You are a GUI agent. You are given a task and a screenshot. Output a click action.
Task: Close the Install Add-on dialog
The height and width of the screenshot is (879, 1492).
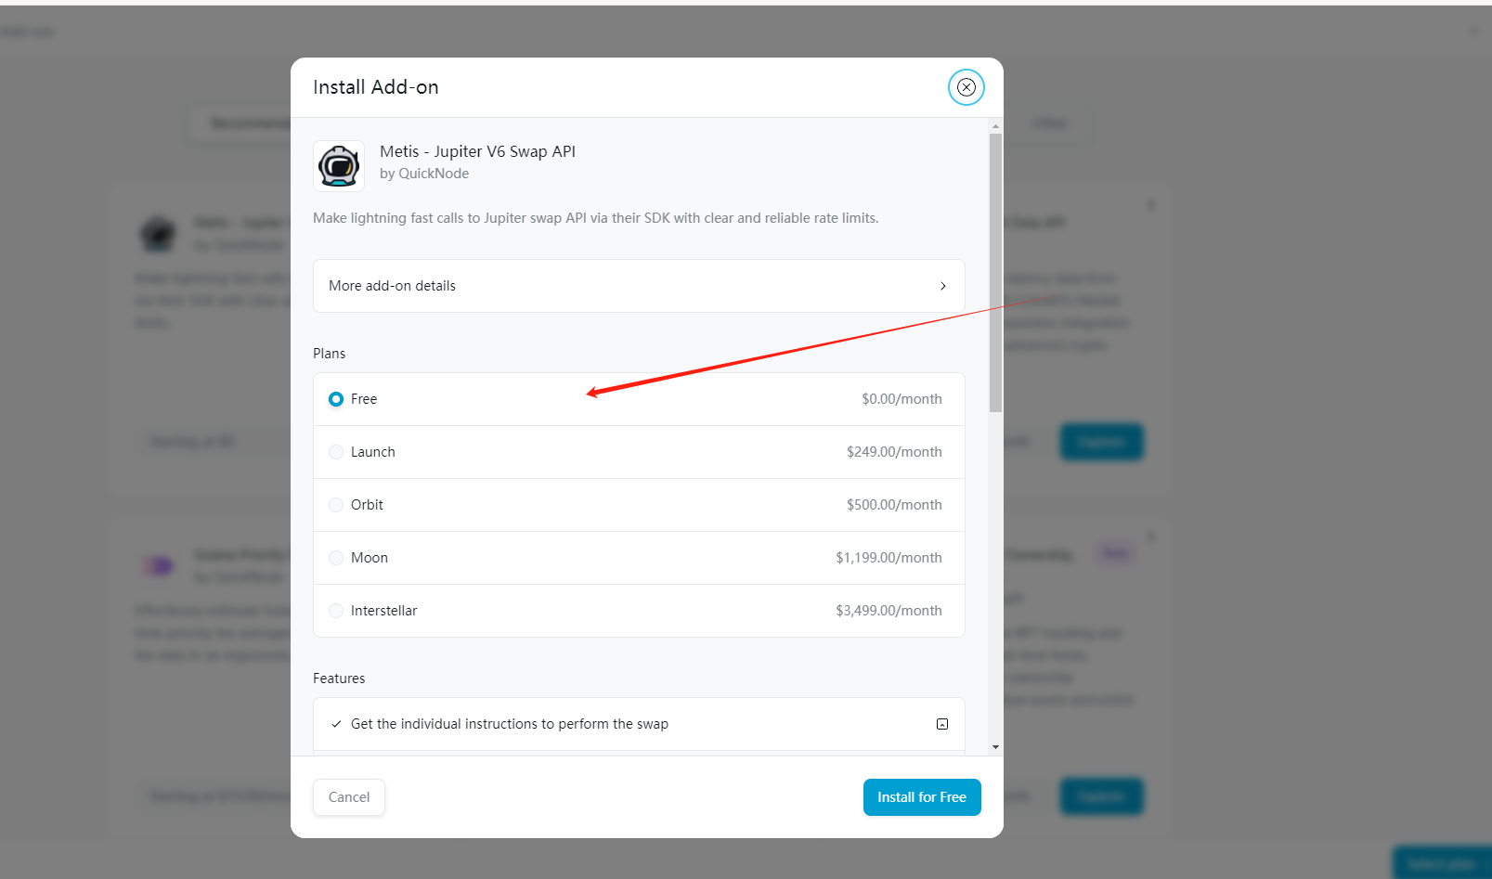(x=967, y=87)
